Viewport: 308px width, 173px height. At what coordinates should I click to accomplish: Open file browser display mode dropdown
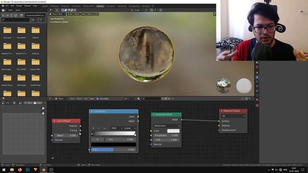coord(34,20)
